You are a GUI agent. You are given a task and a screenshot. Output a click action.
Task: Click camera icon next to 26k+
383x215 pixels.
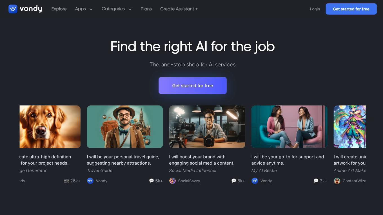tap(66, 181)
